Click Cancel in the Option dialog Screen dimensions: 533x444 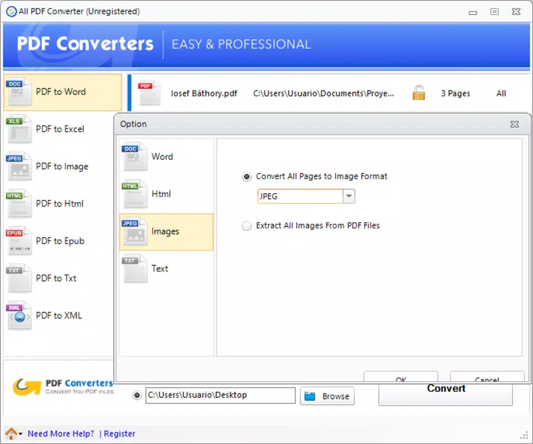[x=487, y=377]
